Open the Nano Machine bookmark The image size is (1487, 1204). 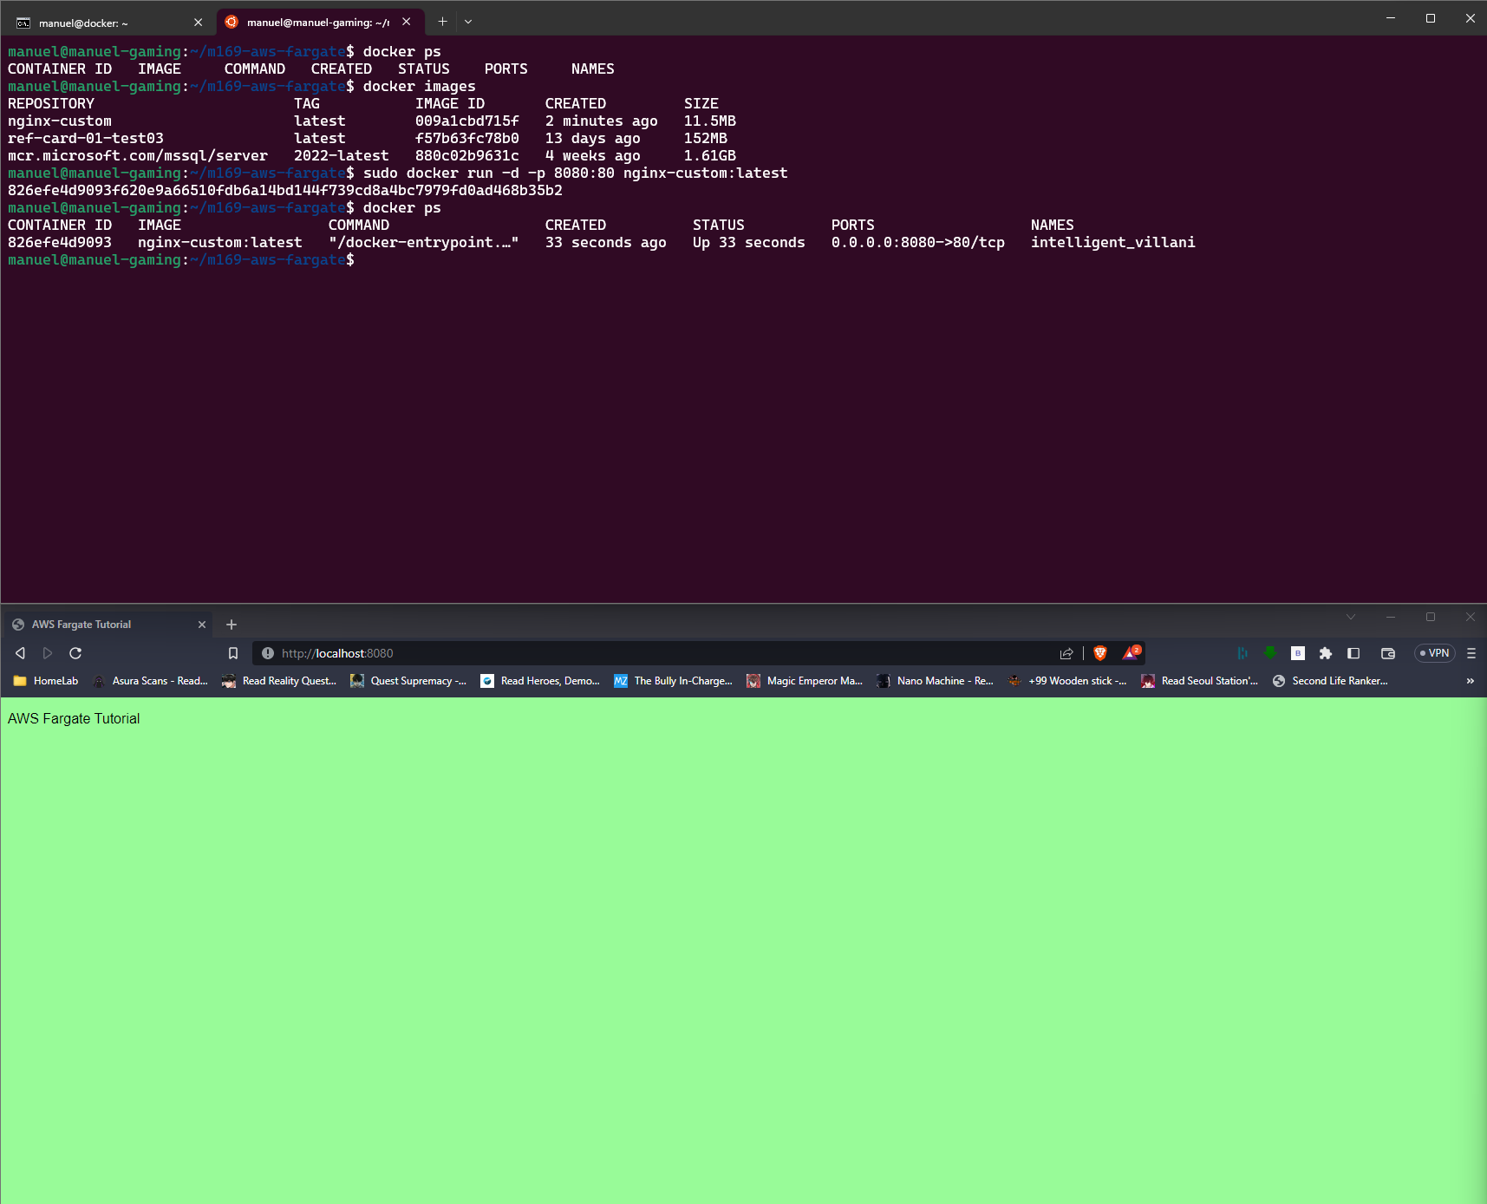[935, 681]
